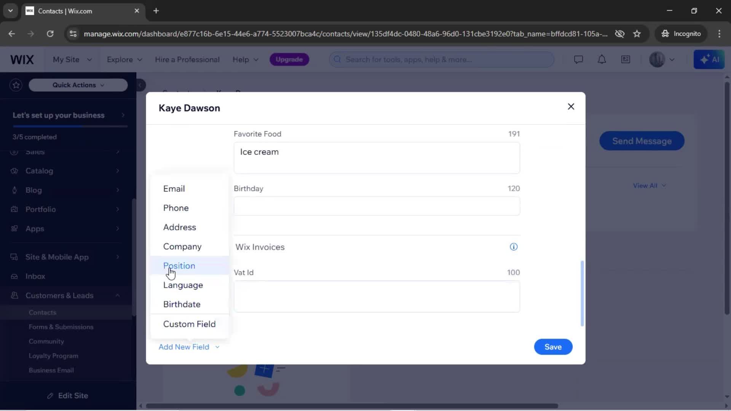Open the news feed icon next to the bell

(x=626, y=60)
